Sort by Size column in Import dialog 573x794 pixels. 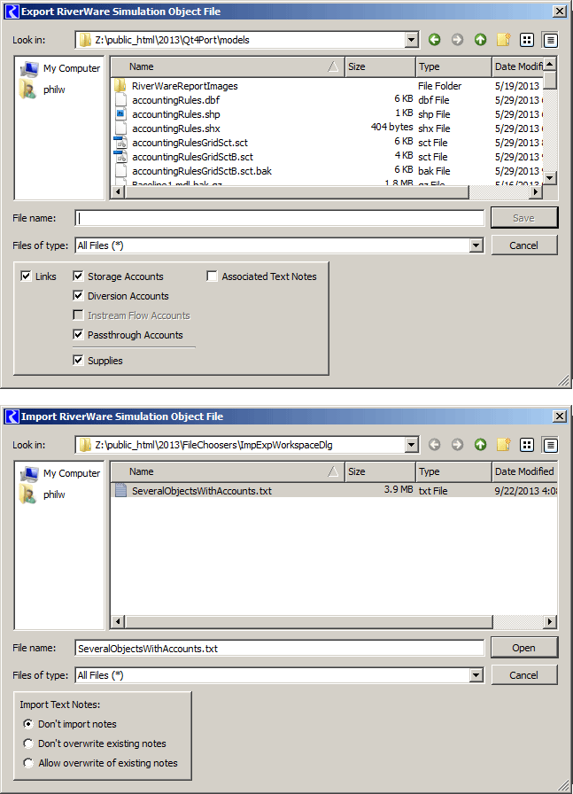click(x=380, y=472)
